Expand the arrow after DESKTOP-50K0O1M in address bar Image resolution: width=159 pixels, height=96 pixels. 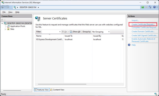[38, 7]
